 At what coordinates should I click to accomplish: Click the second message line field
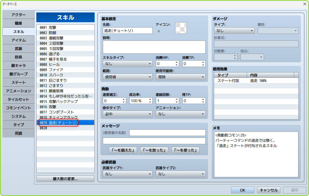click(x=154, y=141)
